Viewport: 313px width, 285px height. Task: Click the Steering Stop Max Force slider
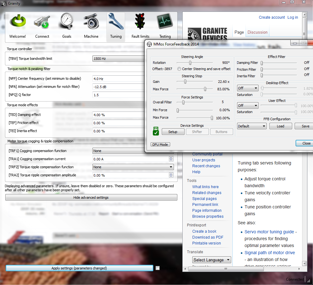pyautogui.click(x=205, y=89)
